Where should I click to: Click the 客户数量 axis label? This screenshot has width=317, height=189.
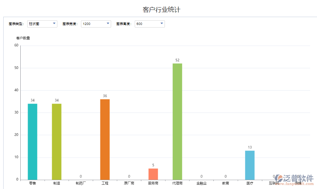[x=23, y=38]
